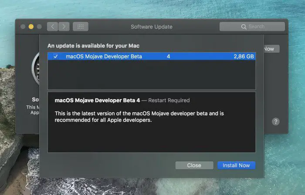Click the An update is available heading

(x=93, y=46)
